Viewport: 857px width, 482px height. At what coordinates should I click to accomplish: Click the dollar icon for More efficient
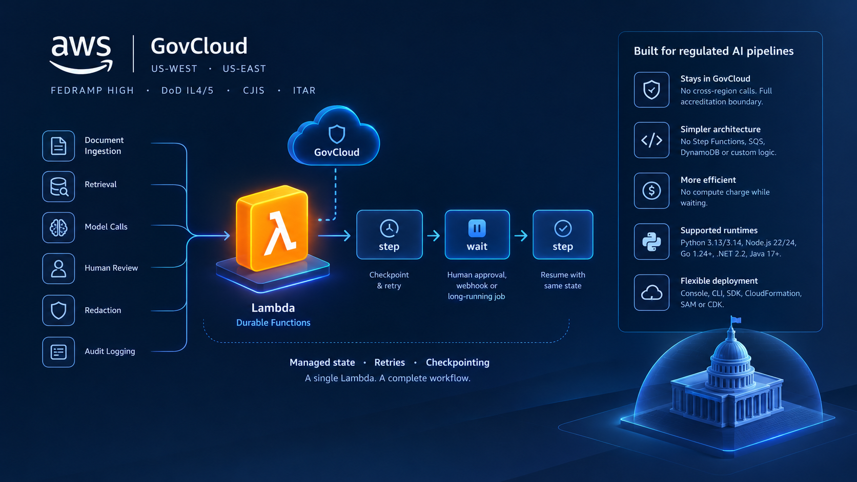[x=651, y=191]
